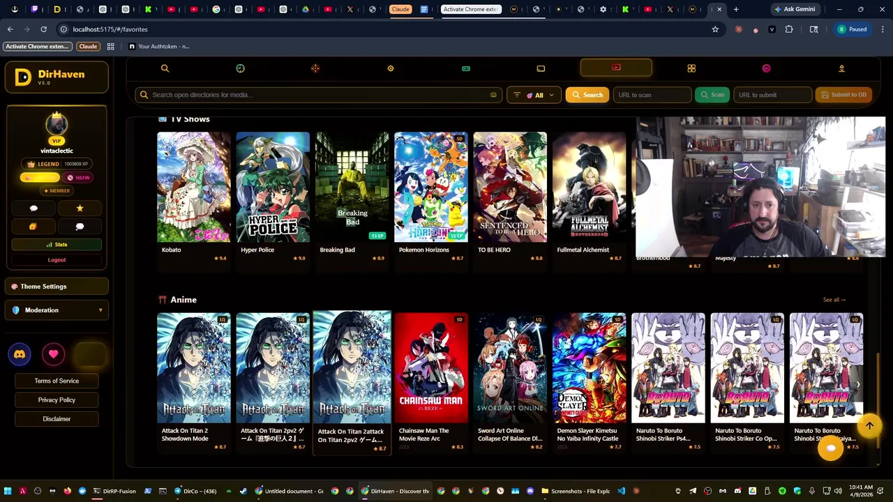This screenshot has width=893, height=502.
Task: Click the browser reload button
Action: click(x=43, y=29)
